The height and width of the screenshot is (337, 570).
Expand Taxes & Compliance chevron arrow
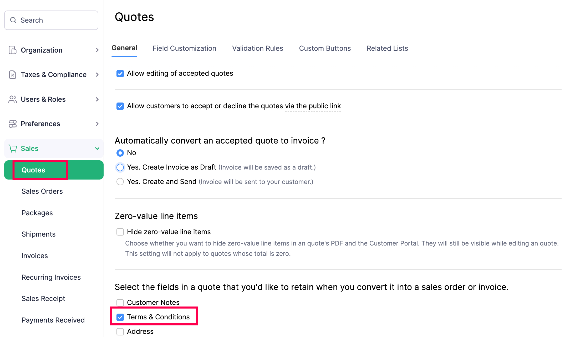97,75
